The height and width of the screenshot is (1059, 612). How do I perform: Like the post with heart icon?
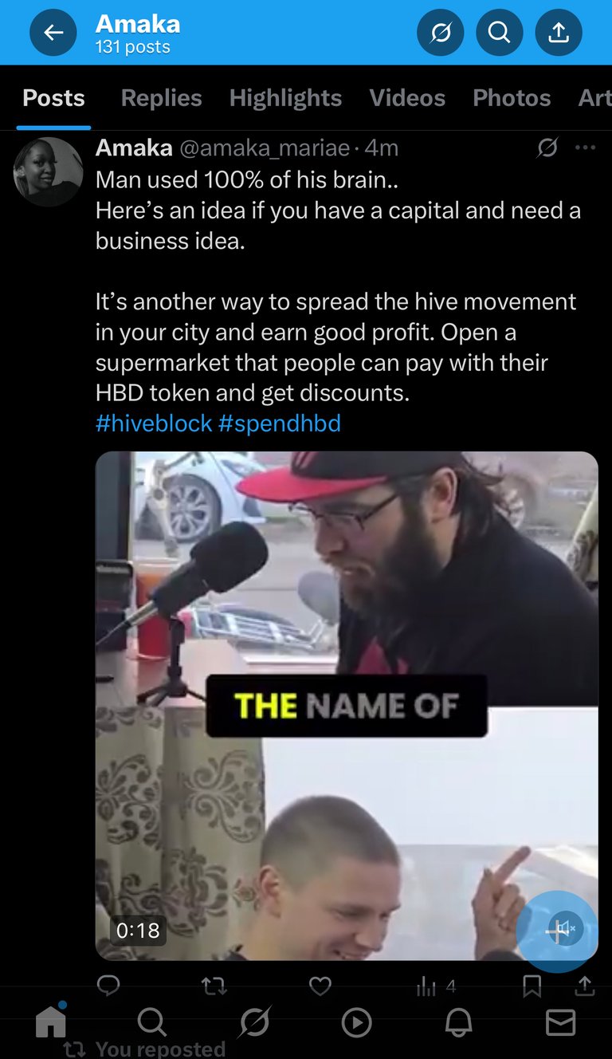[320, 986]
